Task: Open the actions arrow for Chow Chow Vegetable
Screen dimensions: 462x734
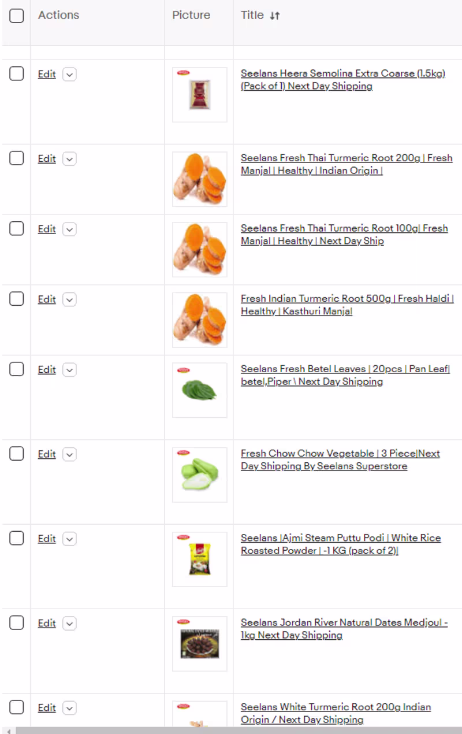Action: (x=69, y=454)
